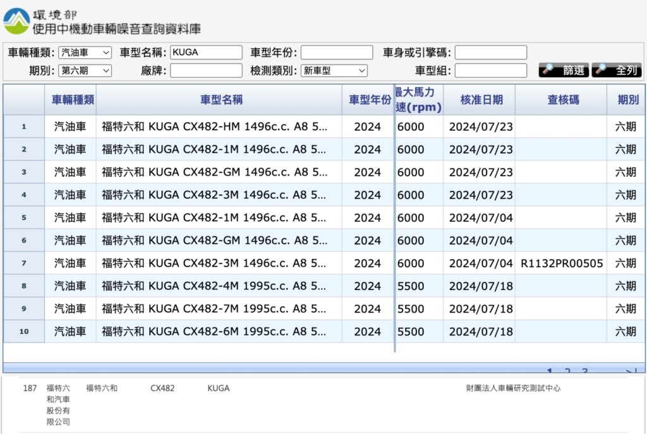This screenshot has width=647, height=434.
Task: Click the Ministry of Environment logo
Action: (x=16, y=21)
